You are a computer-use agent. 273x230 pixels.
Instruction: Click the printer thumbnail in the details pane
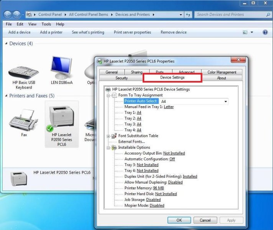tap(19, 179)
